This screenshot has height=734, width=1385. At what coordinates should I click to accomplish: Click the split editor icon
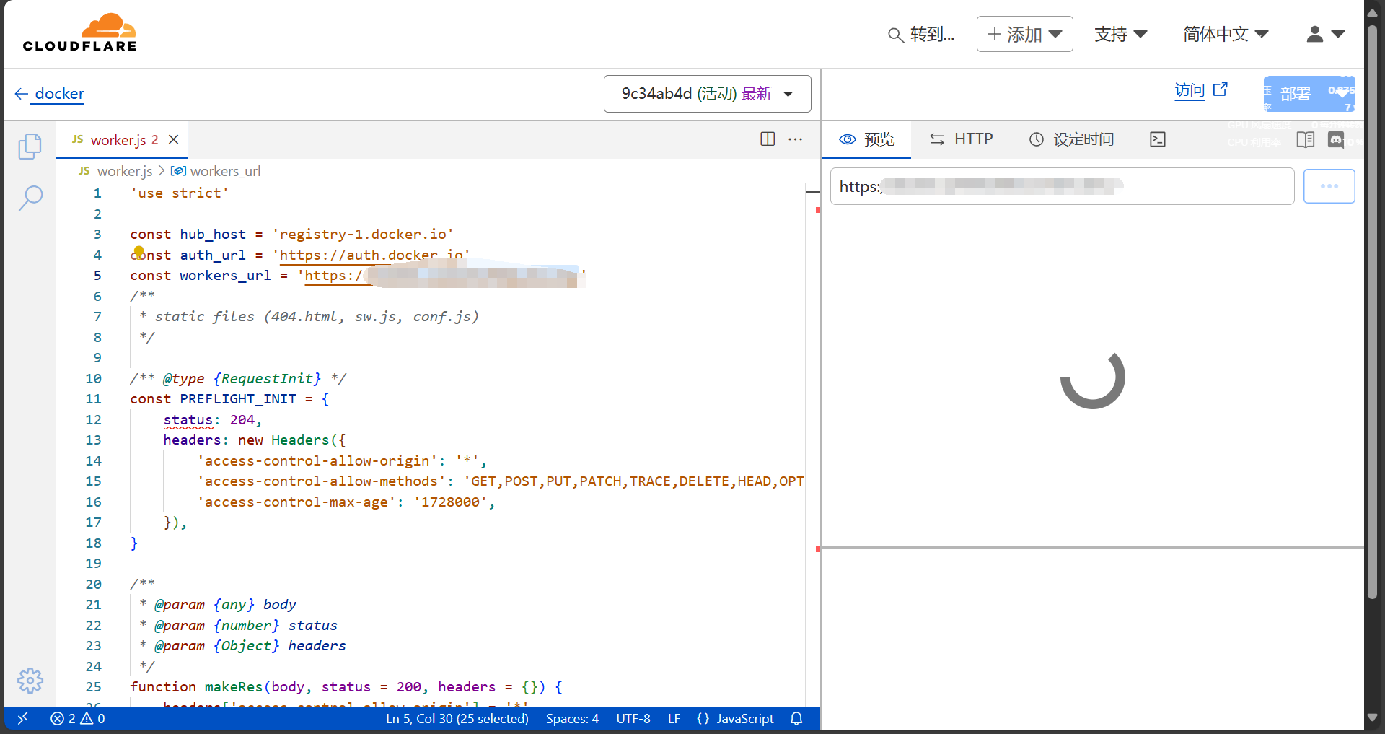[x=768, y=139]
